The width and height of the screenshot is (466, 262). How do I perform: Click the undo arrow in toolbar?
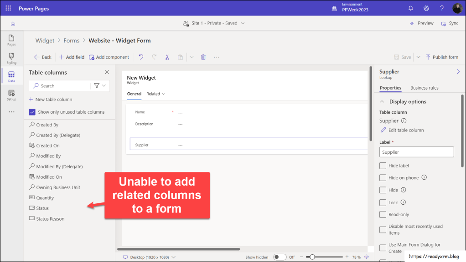point(141,57)
